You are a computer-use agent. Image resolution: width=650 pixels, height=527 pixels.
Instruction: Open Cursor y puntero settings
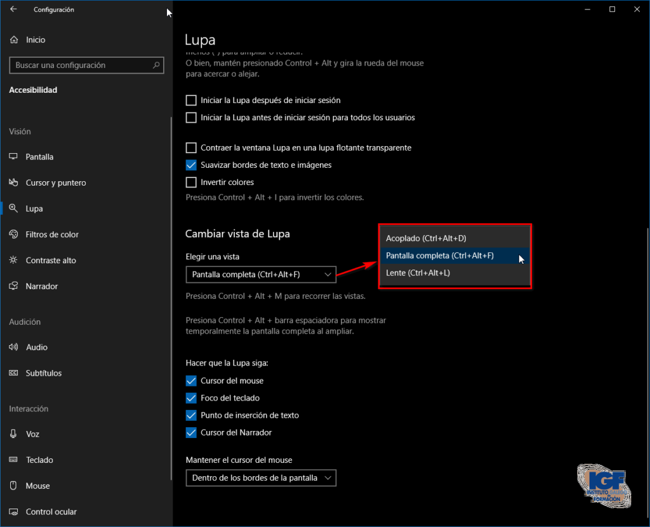(x=14, y=182)
